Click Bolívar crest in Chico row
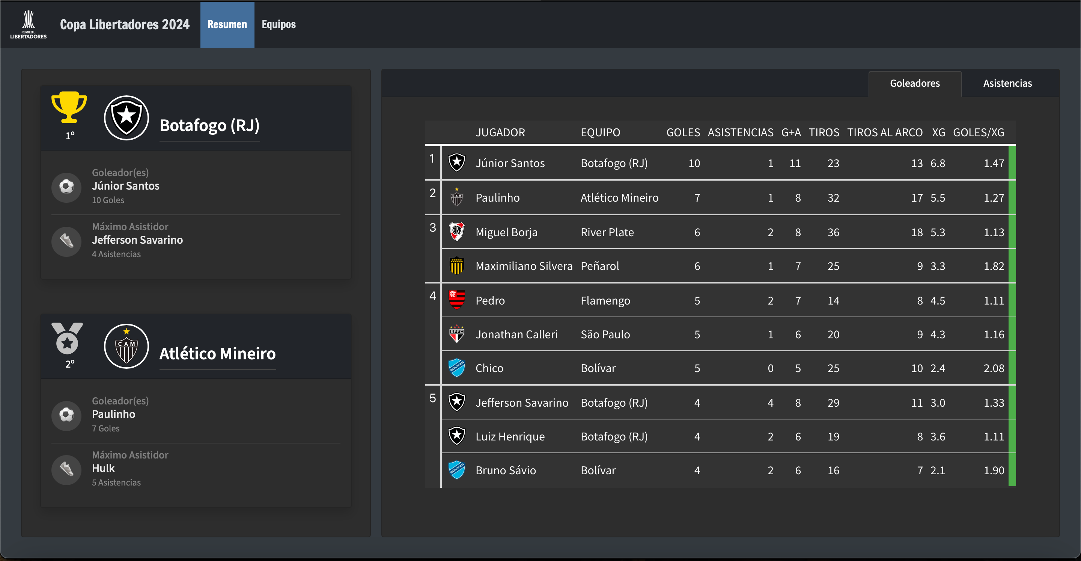The height and width of the screenshot is (561, 1081). coord(456,368)
